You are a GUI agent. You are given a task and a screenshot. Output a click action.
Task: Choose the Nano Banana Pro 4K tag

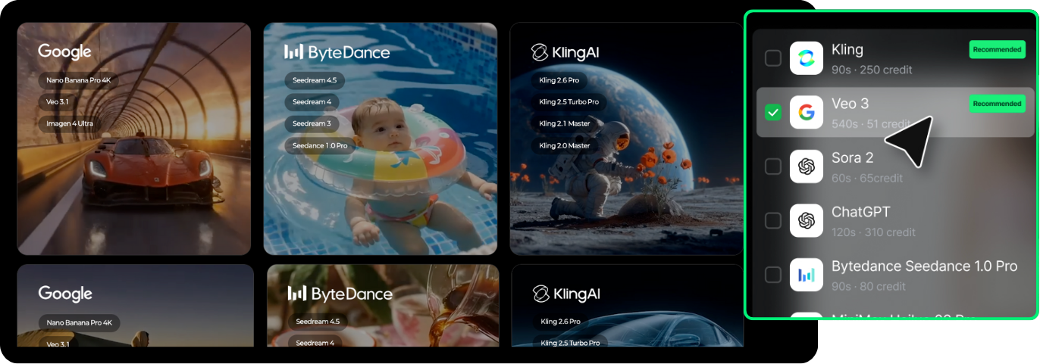(x=79, y=80)
